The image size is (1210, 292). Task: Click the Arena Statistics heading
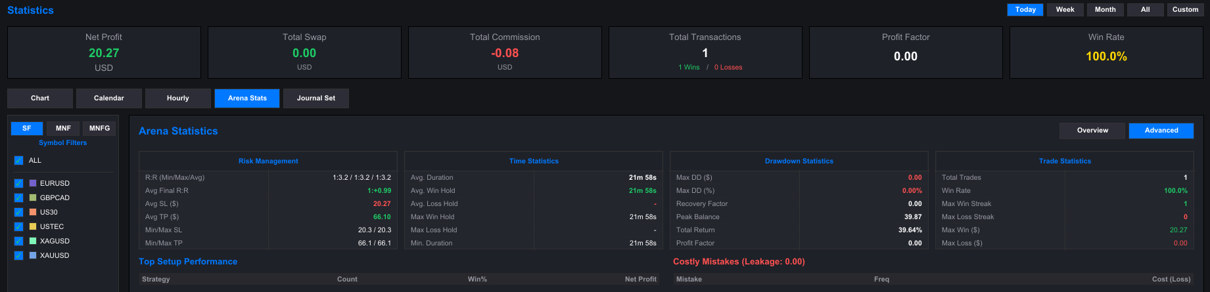pos(178,131)
